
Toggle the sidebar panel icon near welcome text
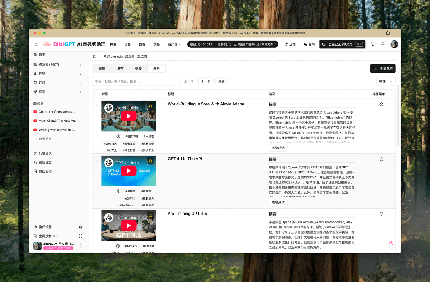click(x=95, y=57)
